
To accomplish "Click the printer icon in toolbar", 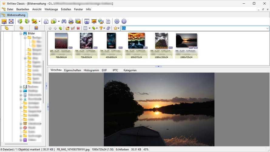I will click(71, 21).
